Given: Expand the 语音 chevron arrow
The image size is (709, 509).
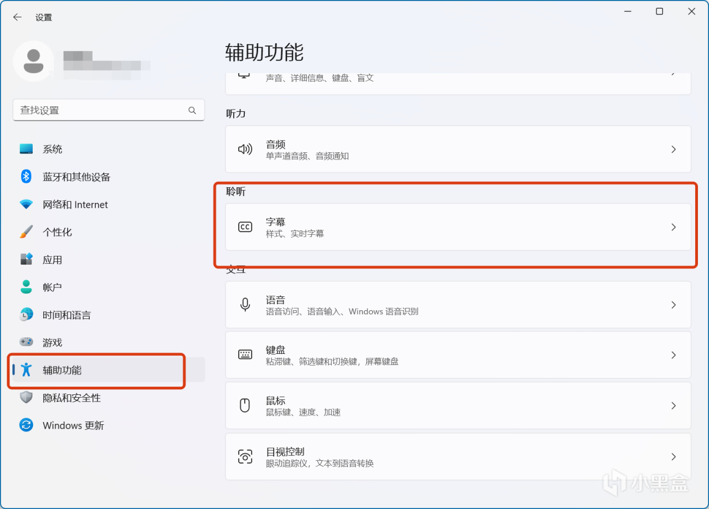Looking at the screenshot, I should tap(674, 305).
